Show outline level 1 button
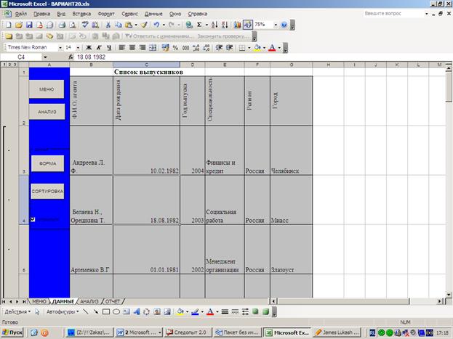The width and height of the screenshot is (453, 339). coord(4,65)
